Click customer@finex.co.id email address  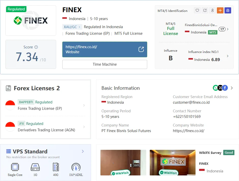coord(191,102)
